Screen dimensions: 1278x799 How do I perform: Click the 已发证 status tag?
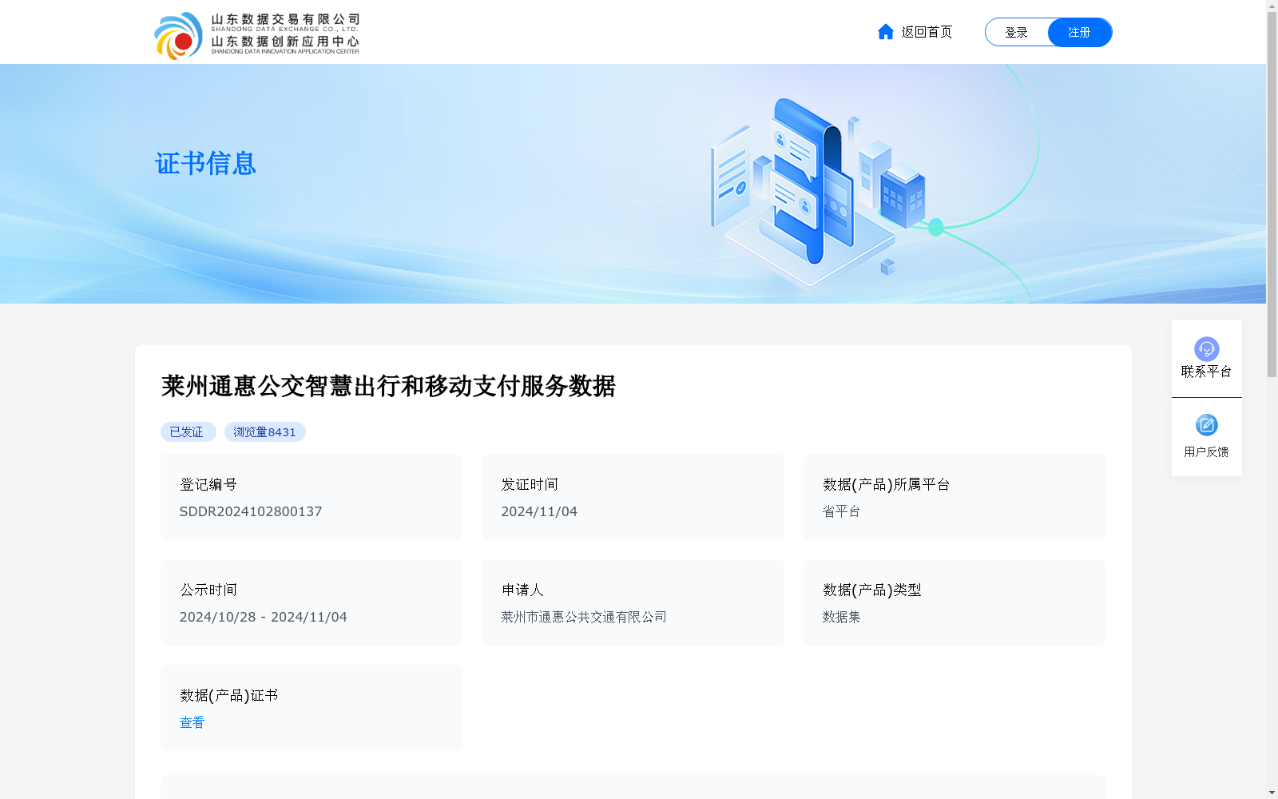(188, 431)
